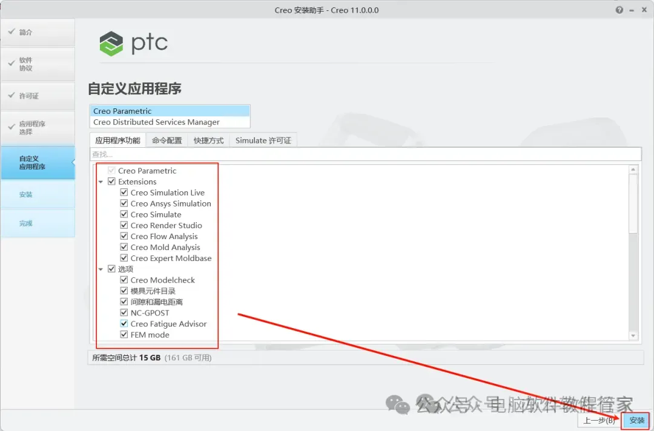Screen dimensions: 654x431
Task: Go to 应用程序选择 step in sidebar
Action: (x=38, y=128)
